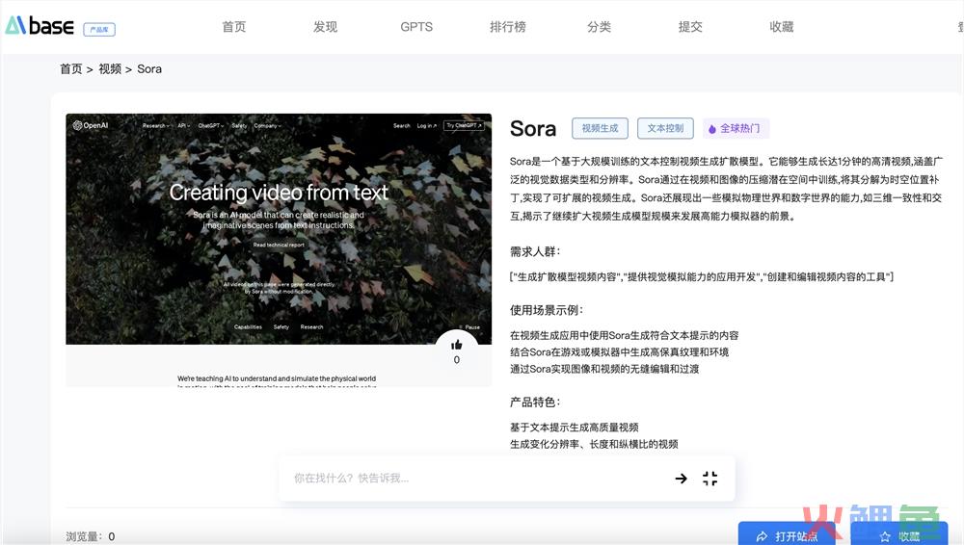Viewport: 964px width, 545px height.
Task: Open the 收藏 navigation item
Action: [782, 26]
